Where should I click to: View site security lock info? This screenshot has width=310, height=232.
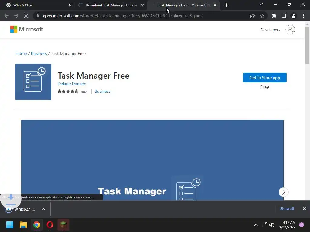click(38, 16)
